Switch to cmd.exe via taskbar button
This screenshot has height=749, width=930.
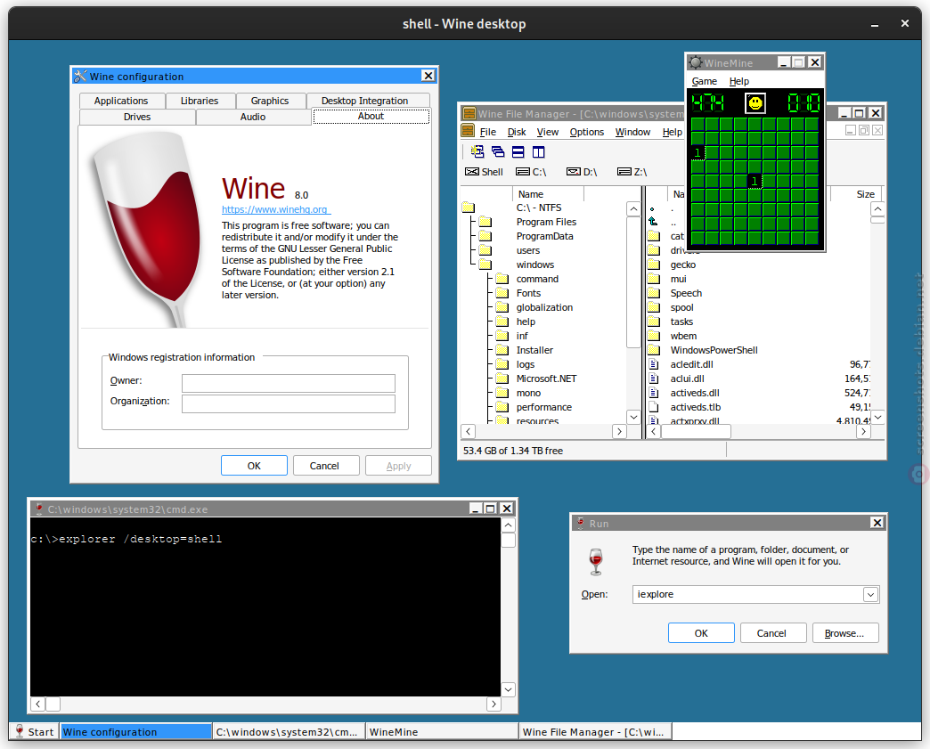[289, 732]
